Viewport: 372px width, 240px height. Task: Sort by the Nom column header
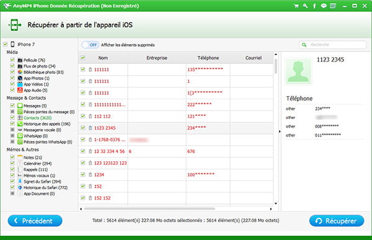pyautogui.click(x=103, y=58)
